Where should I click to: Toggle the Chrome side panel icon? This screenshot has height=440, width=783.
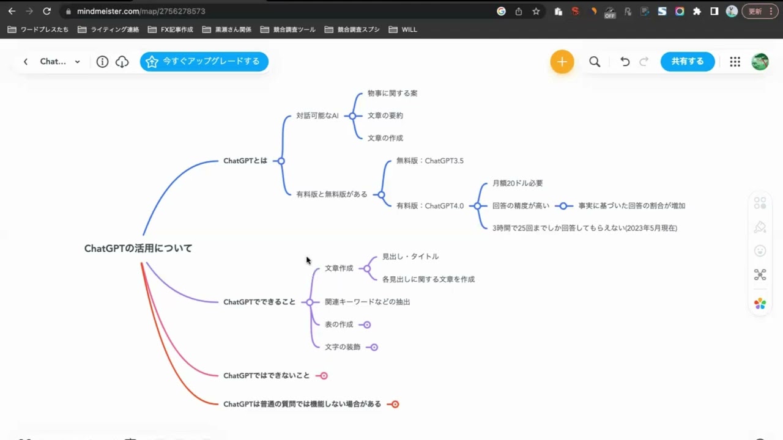click(714, 11)
